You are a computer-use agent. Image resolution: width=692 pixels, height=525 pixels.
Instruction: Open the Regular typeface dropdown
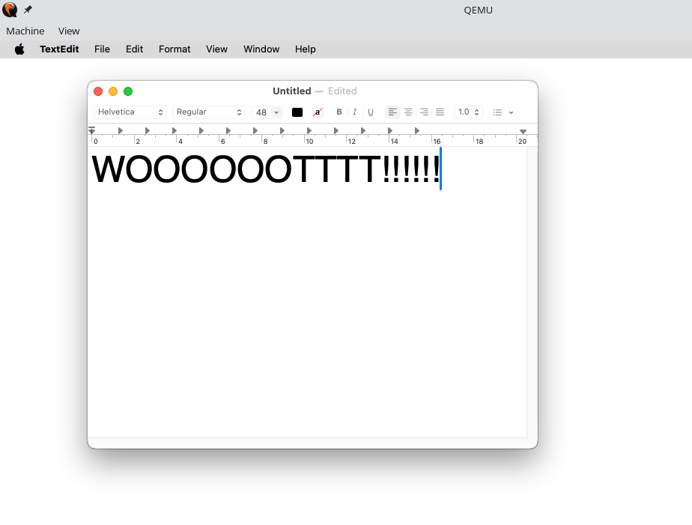pyautogui.click(x=209, y=112)
